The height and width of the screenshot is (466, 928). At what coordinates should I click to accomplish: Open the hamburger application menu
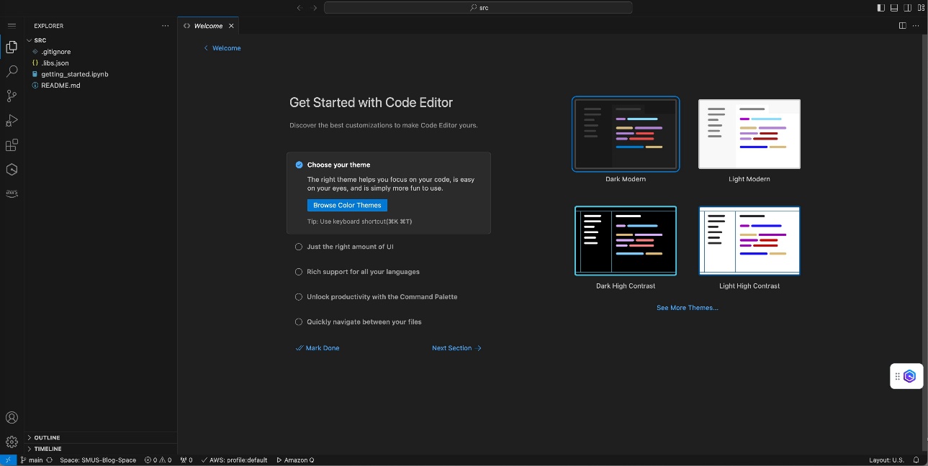click(x=12, y=26)
